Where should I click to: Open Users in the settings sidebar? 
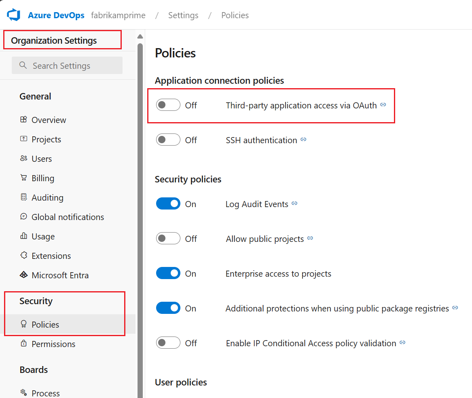coord(68,159)
